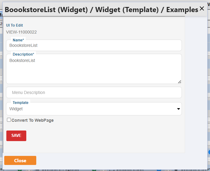Click the Name* field label
The height and width of the screenshot is (171, 210).
(18, 40)
